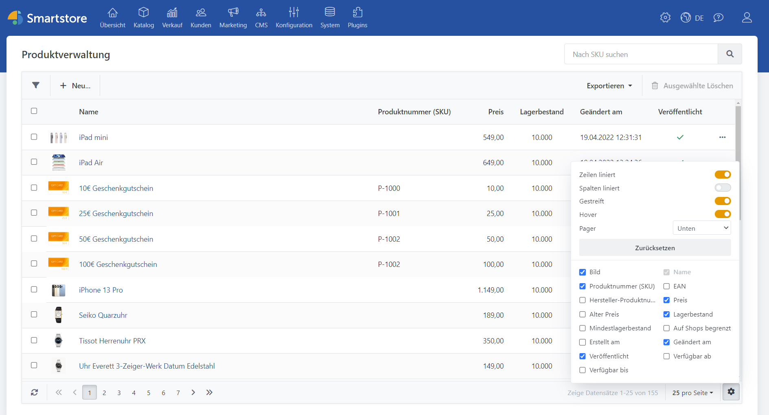Jump to last page with double chevron
The image size is (769, 415).
[x=209, y=393]
